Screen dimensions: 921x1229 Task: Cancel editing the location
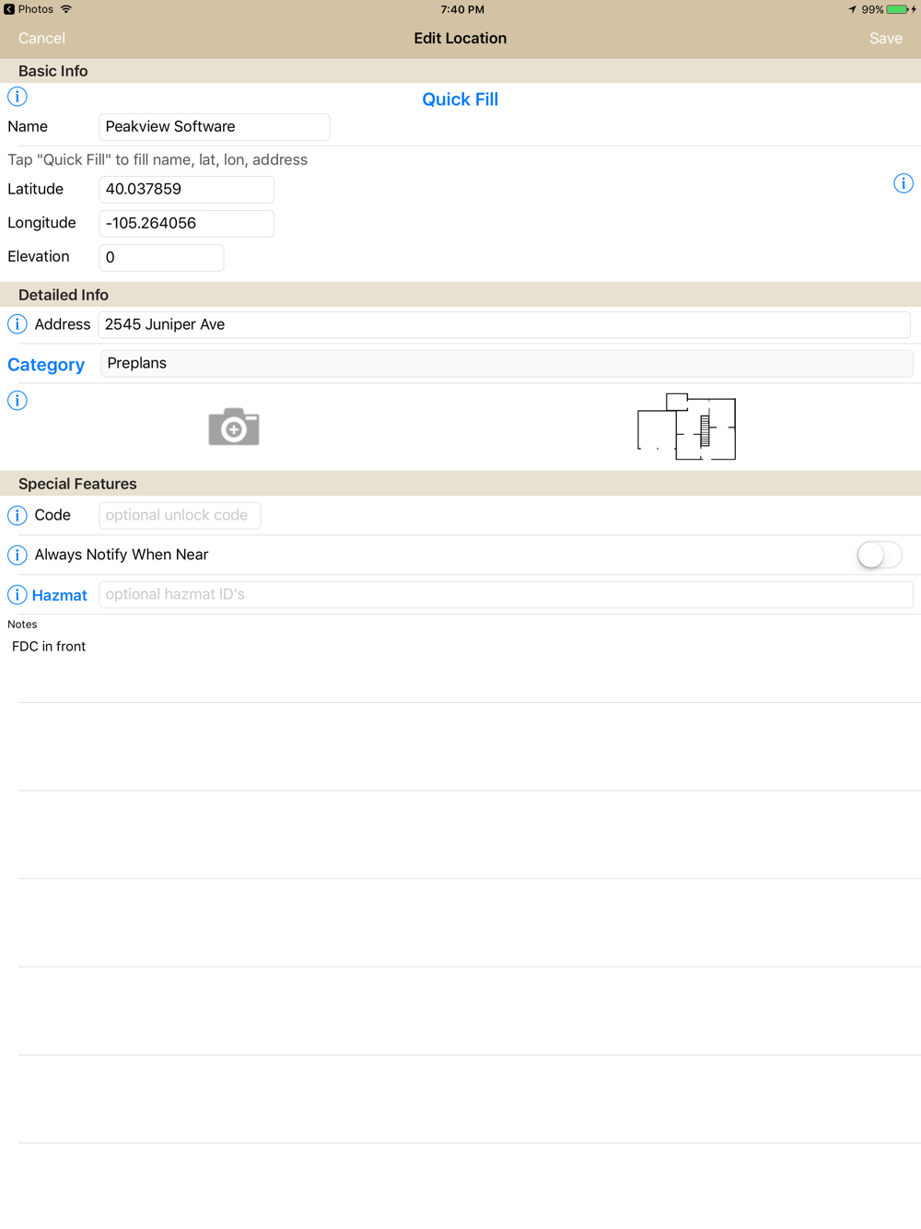pyautogui.click(x=41, y=39)
